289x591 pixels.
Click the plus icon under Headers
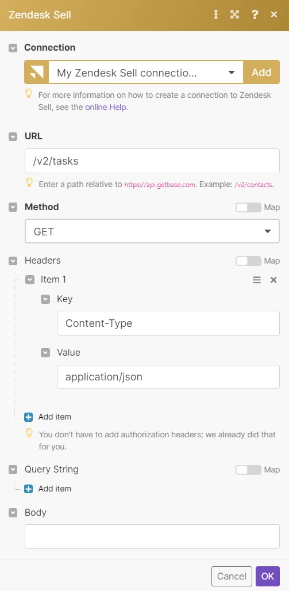click(x=29, y=417)
